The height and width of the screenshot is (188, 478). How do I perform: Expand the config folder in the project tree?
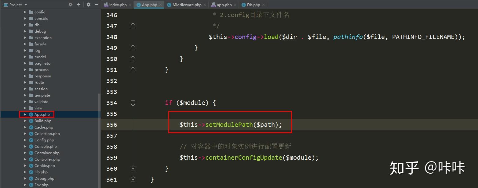click(25, 12)
